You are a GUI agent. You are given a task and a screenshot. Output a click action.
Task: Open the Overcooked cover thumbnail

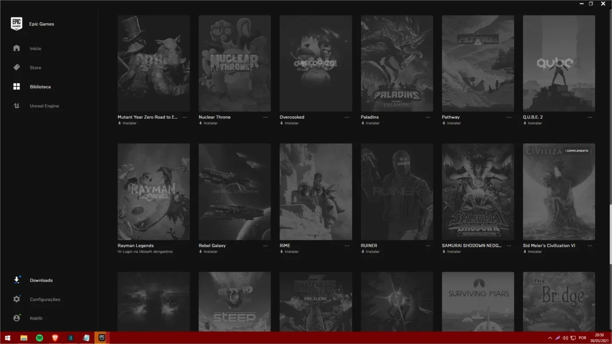[316, 63]
